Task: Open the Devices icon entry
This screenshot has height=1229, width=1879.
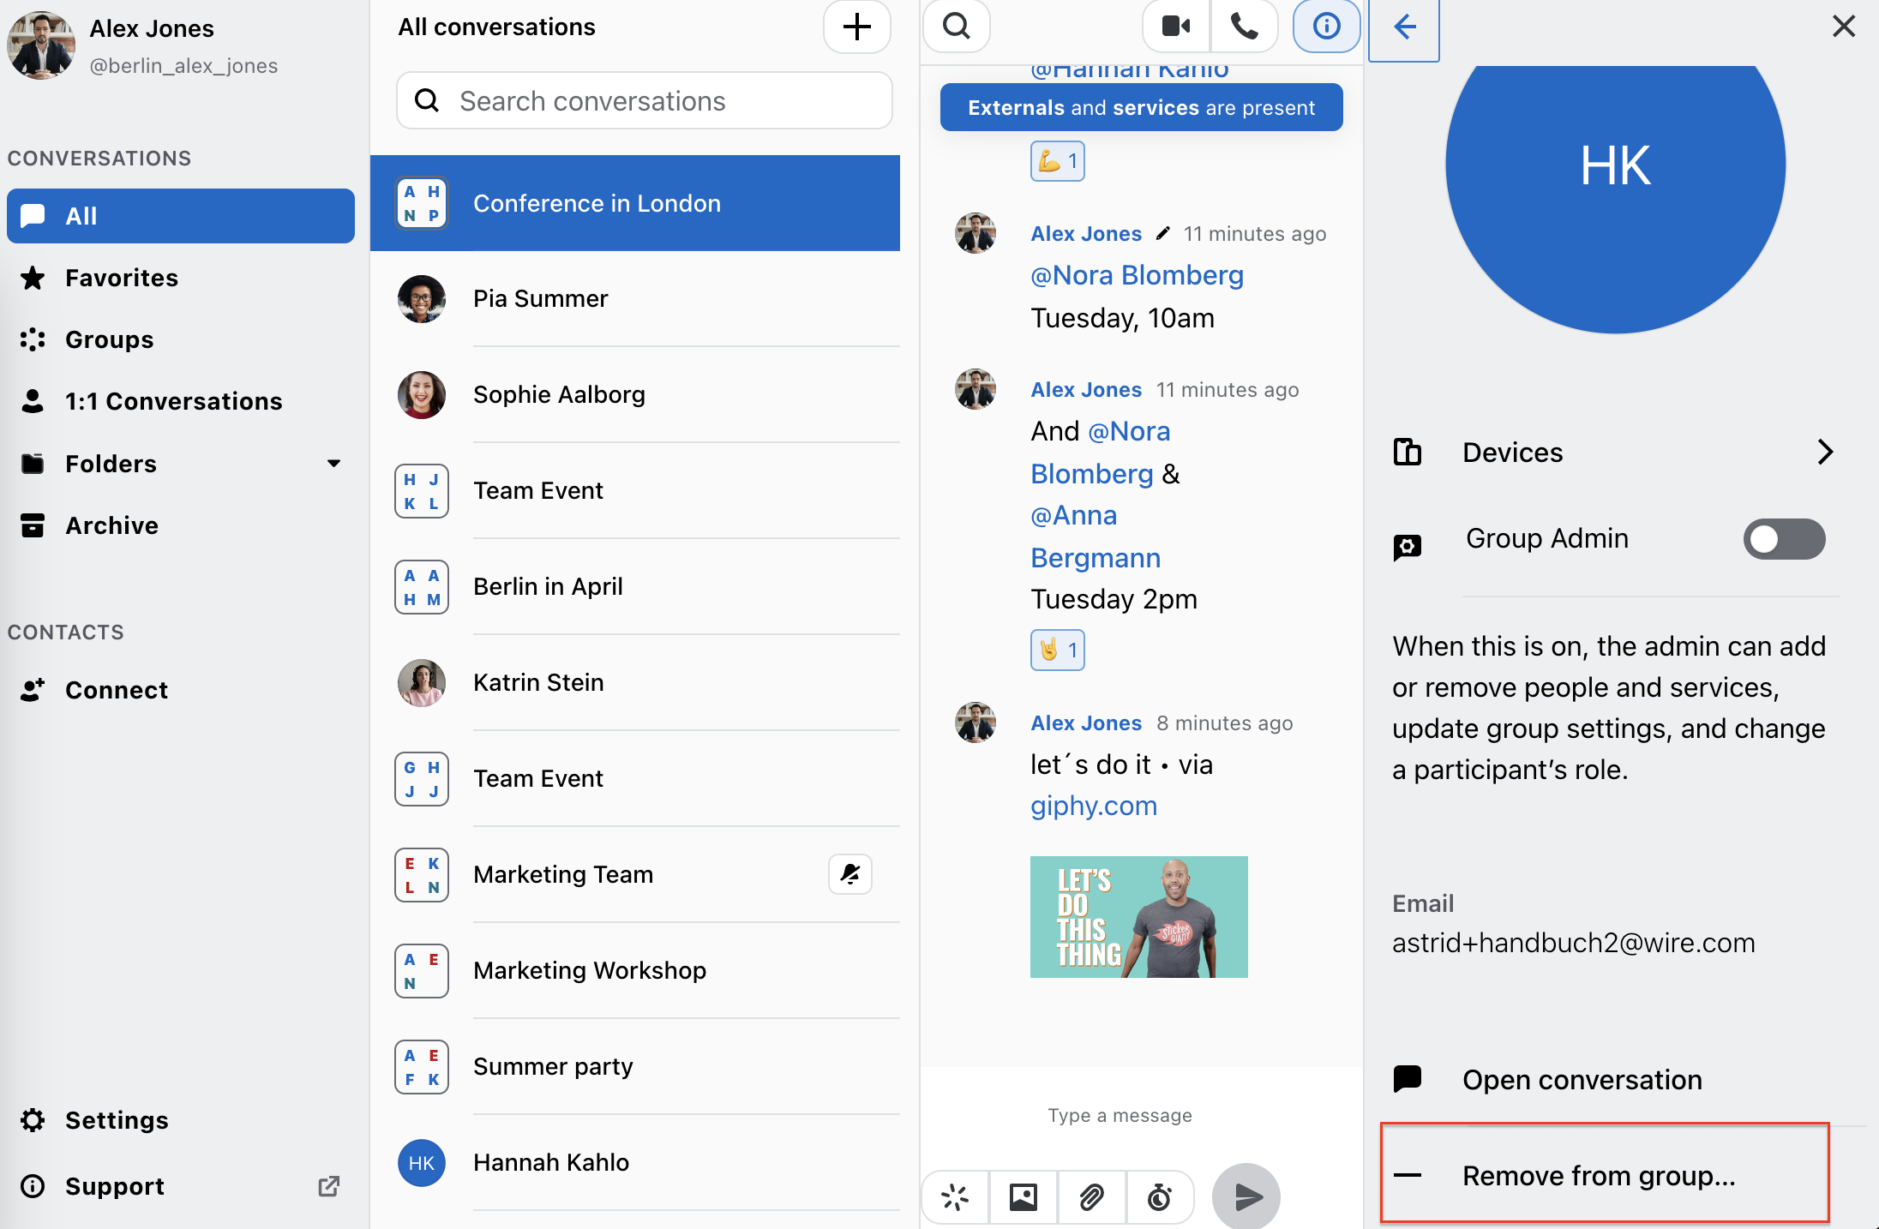Action: coord(1408,452)
